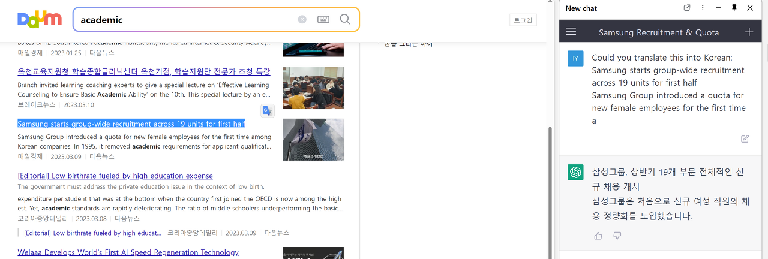Select the Samsung Group quota summary snippet
The height and width of the screenshot is (259, 768).
click(145, 141)
